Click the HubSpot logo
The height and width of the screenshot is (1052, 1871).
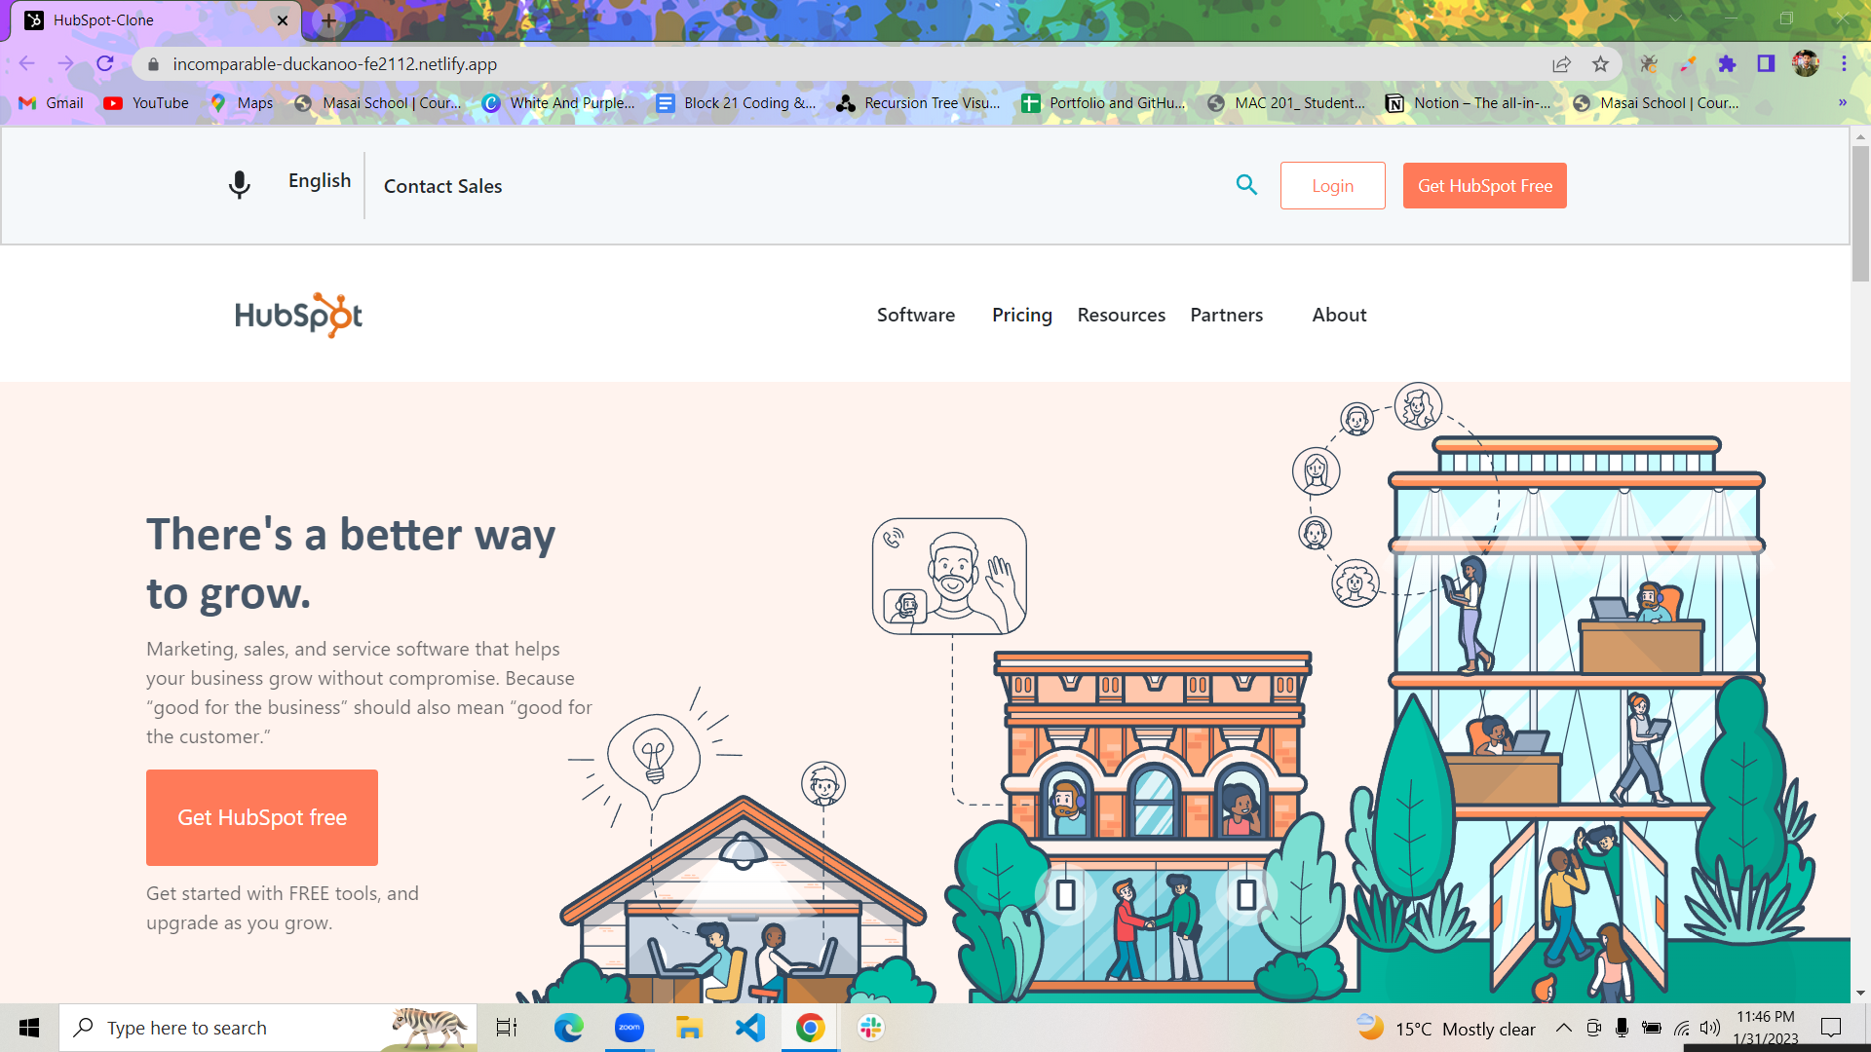click(x=298, y=315)
